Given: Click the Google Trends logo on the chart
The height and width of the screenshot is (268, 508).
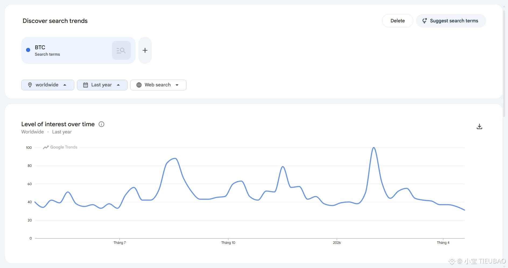Looking at the screenshot, I should point(60,147).
